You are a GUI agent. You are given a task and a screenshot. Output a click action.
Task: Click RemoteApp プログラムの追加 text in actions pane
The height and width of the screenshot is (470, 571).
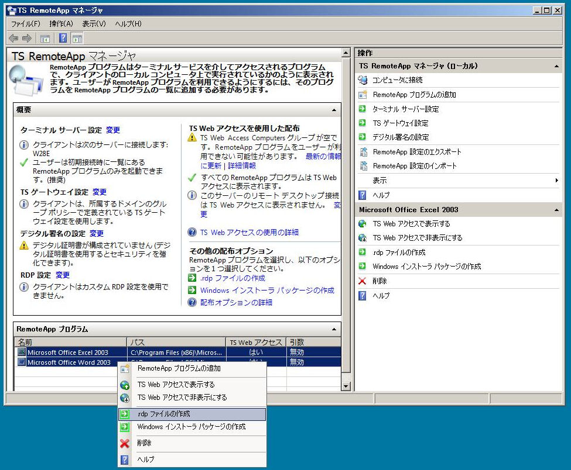coord(415,95)
